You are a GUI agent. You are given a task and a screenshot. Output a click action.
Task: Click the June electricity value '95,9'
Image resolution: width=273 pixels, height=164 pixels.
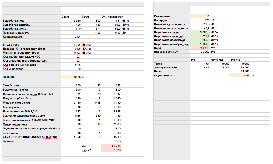tap(118, 29)
